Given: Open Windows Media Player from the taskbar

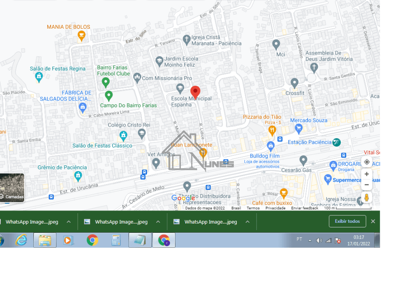Looking at the screenshot, I should (68, 240).
